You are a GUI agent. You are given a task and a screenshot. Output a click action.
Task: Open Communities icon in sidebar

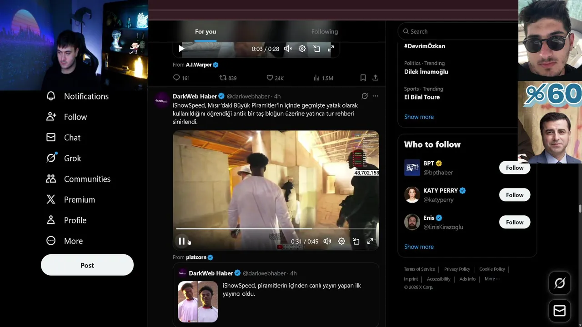(51, 179)
